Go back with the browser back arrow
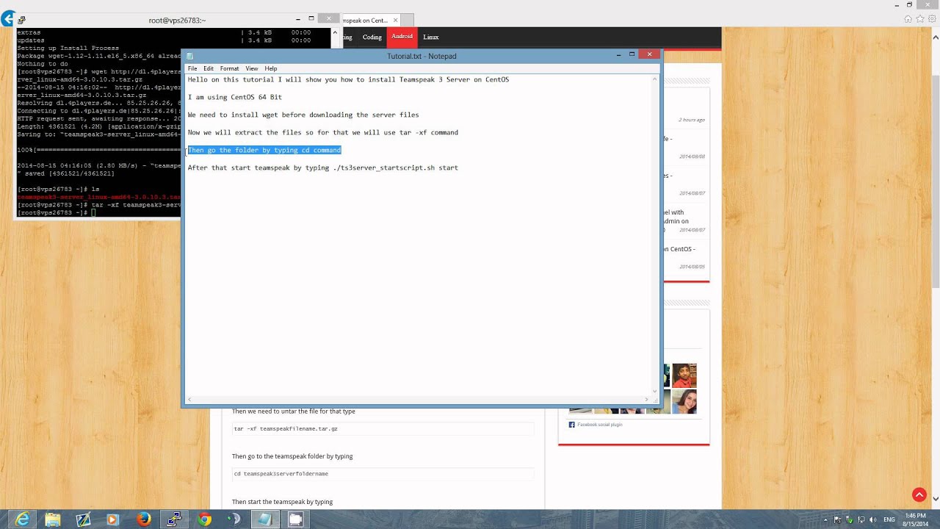 click(x=8, y=18)
